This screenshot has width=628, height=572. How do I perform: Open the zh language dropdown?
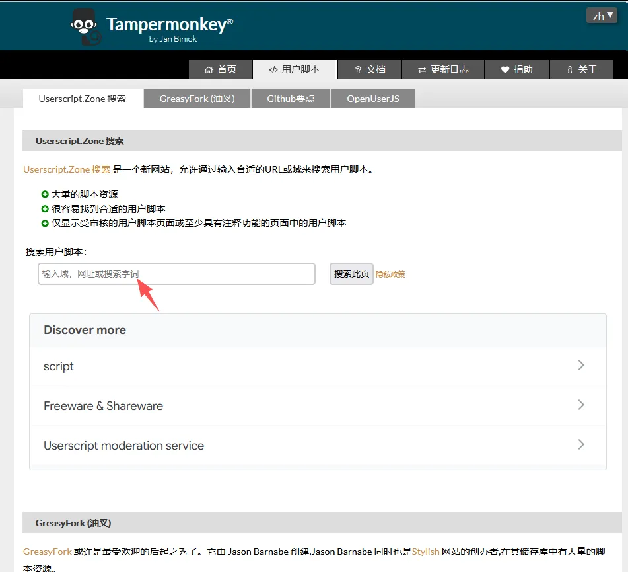[602, 16]
